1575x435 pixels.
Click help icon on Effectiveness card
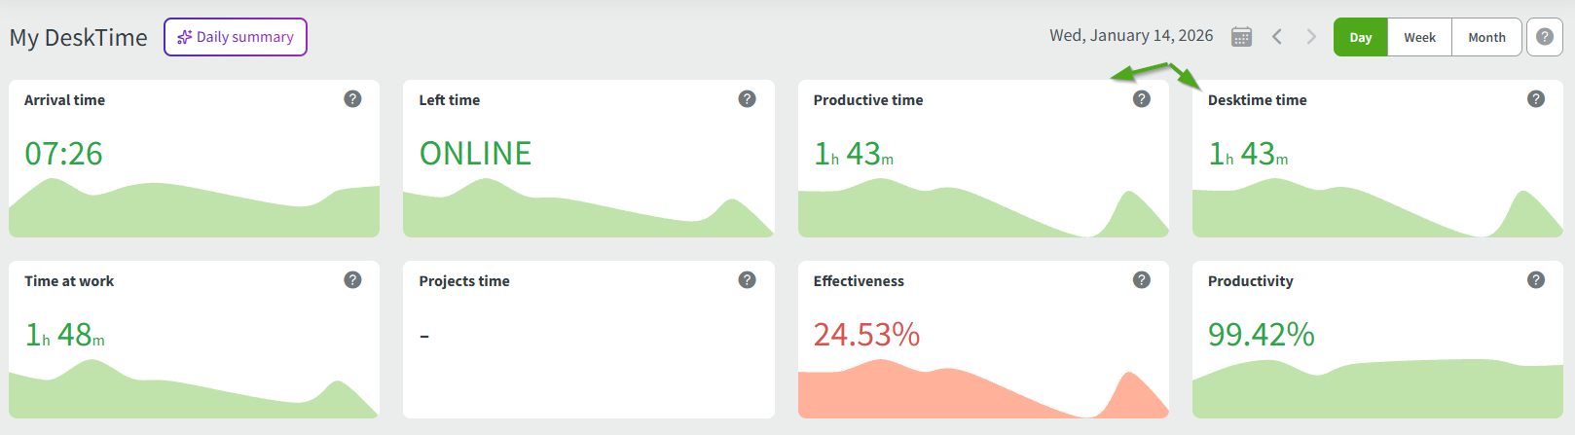point(1142,280)
